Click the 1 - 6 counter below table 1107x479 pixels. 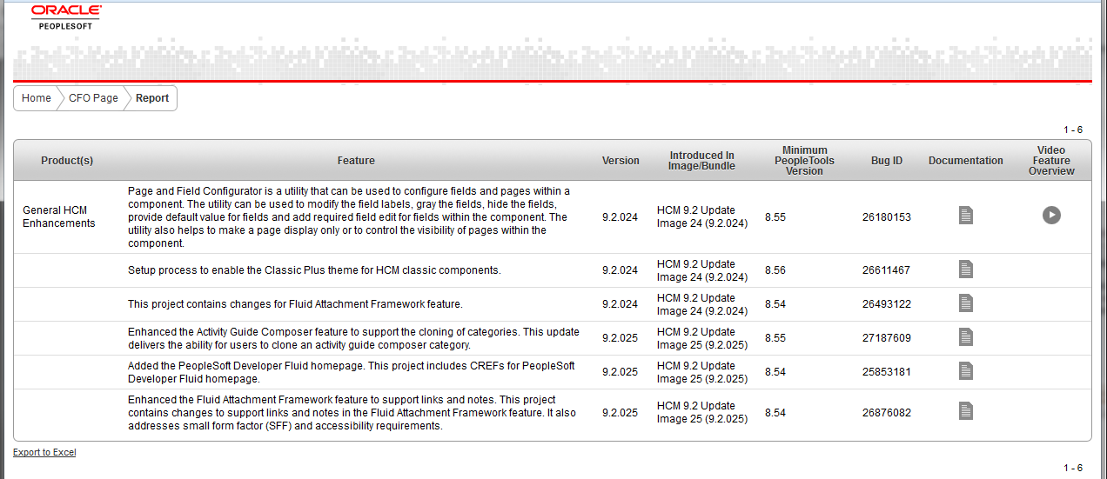tap(1073, 468)
